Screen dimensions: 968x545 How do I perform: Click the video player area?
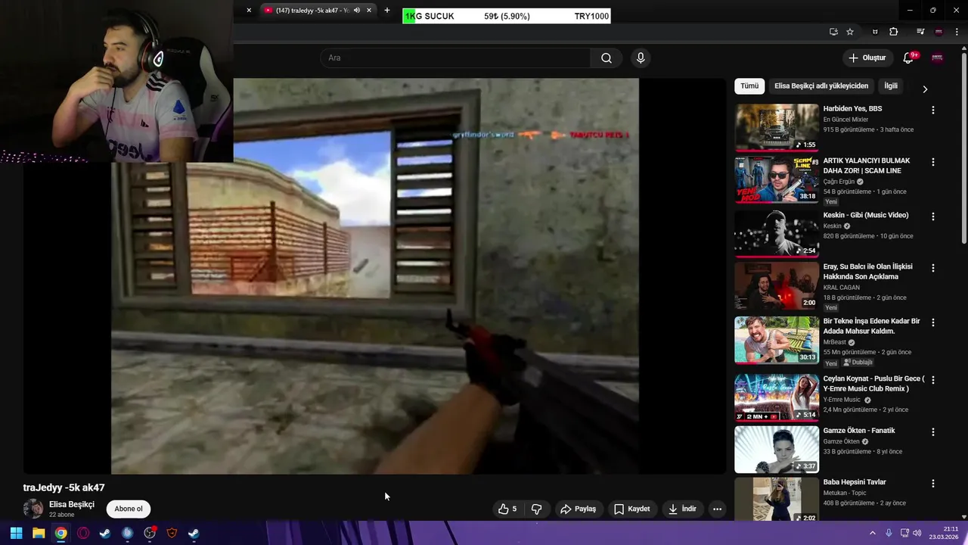coord(374,276)
